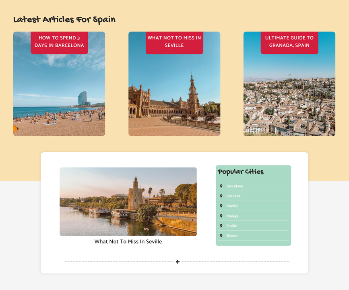Click the Torre del Oro riverside image

click(x=128, y=201)
